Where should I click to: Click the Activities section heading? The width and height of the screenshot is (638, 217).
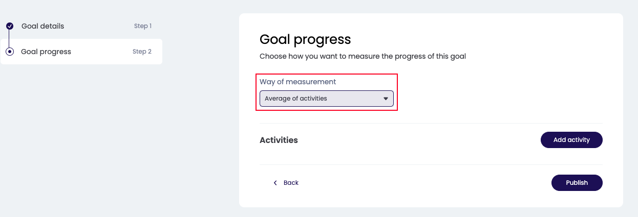279,140
